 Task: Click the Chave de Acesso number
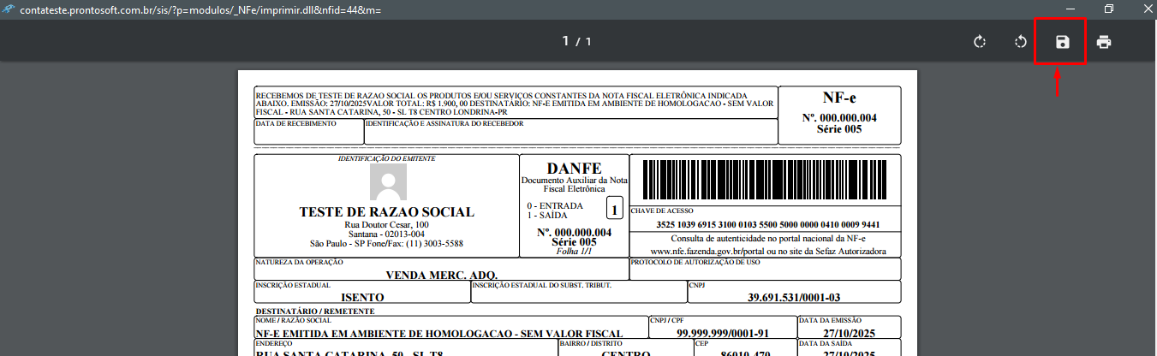click(x=767, y=224)
